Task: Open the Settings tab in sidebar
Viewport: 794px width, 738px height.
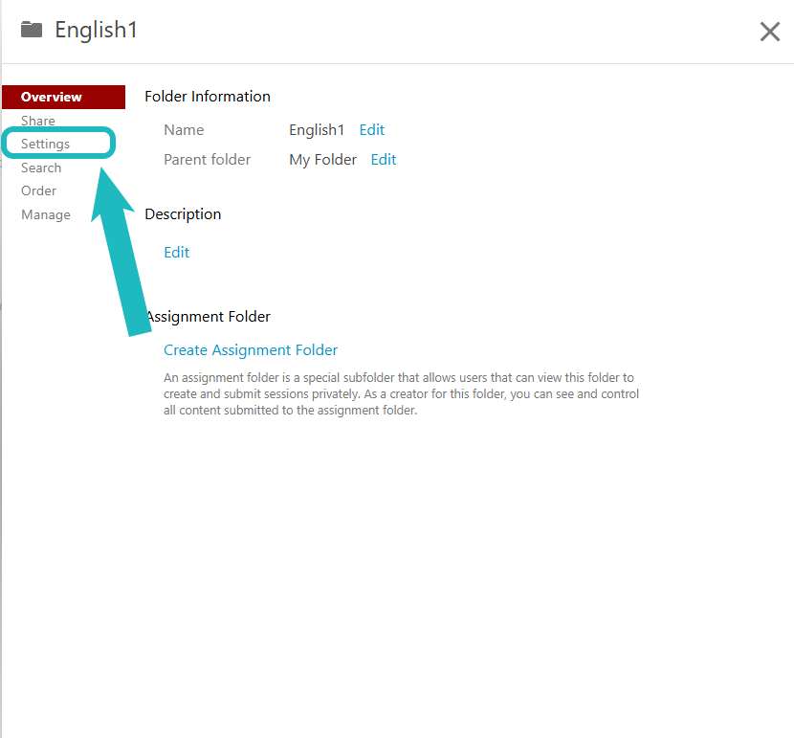Action: click(46, 144)
